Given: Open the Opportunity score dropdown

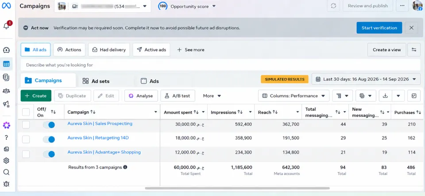Looking at the screenshot, I should click(187, 6).
